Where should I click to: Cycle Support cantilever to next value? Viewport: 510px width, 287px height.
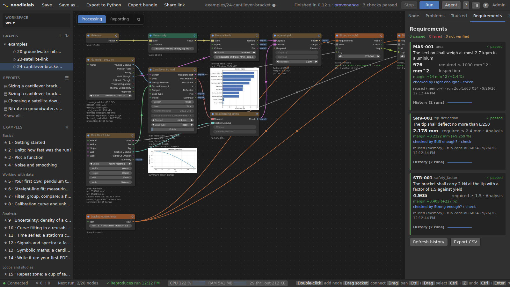192,120
